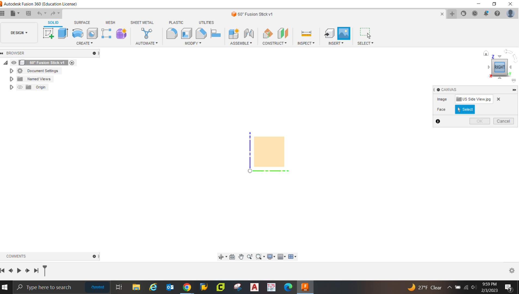The height and width of the screenshot is (294, 519).
Task: Open the Extrude tool
Action: coord(63,33)
